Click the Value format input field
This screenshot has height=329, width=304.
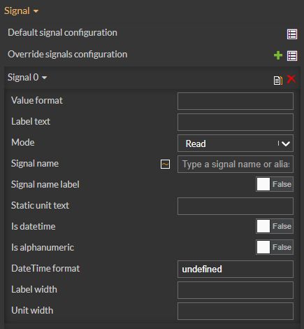click(236, 101)
